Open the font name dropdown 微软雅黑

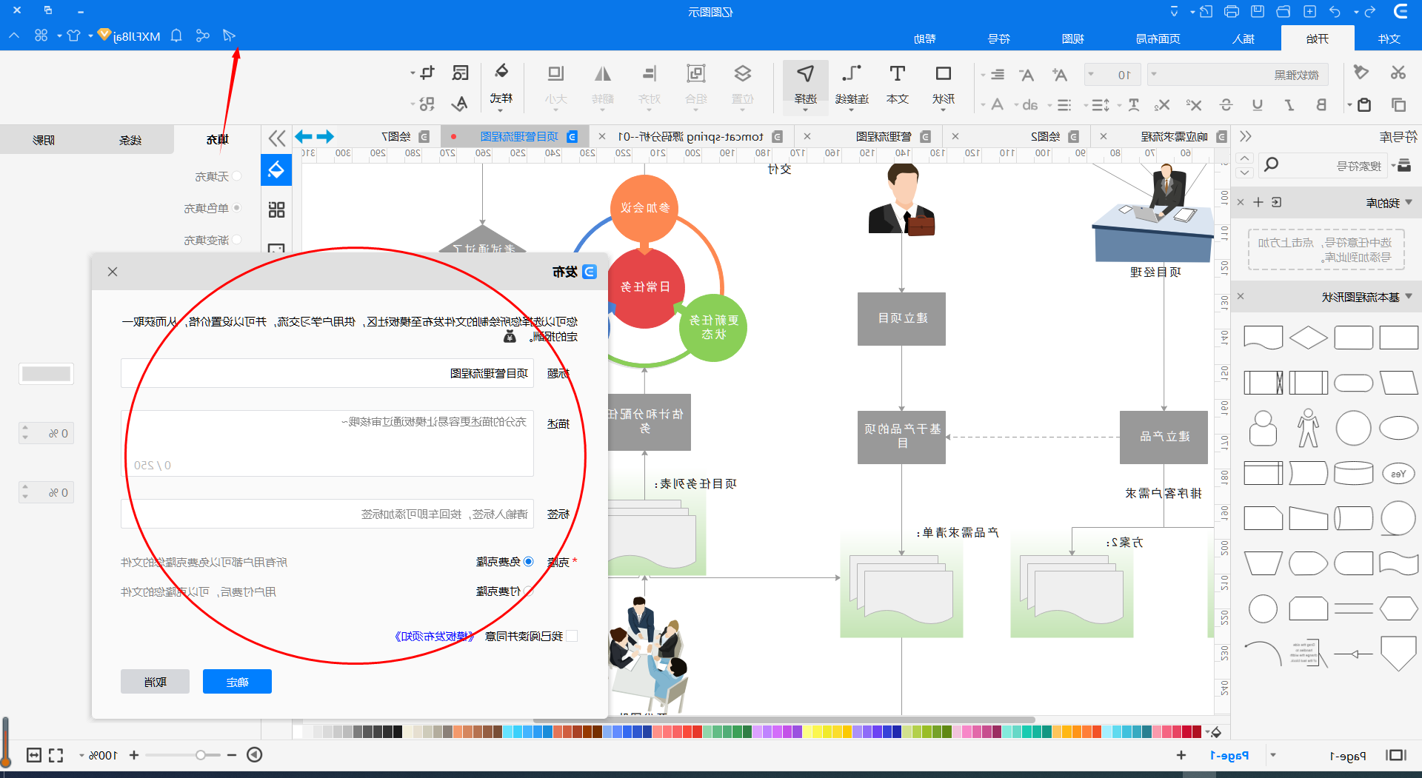click(x=1238, y=75)
